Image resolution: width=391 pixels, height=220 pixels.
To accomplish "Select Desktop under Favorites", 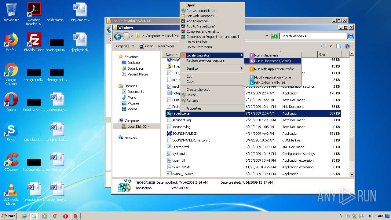I will (134, 63).
